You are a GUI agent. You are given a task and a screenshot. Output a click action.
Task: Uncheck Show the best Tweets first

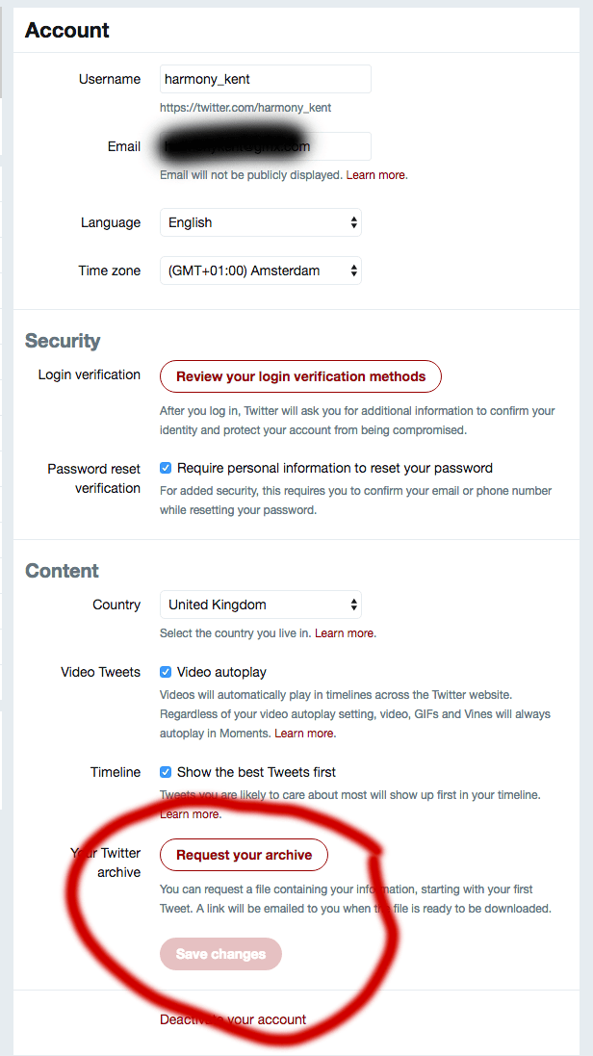point(166,772)
